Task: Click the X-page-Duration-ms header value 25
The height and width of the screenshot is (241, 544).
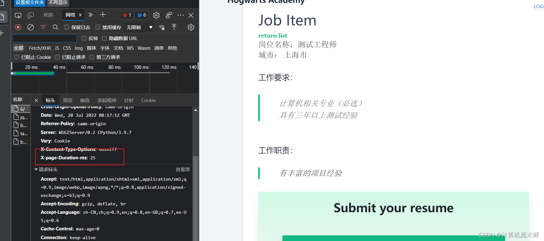Action: (x=93, y=158)
